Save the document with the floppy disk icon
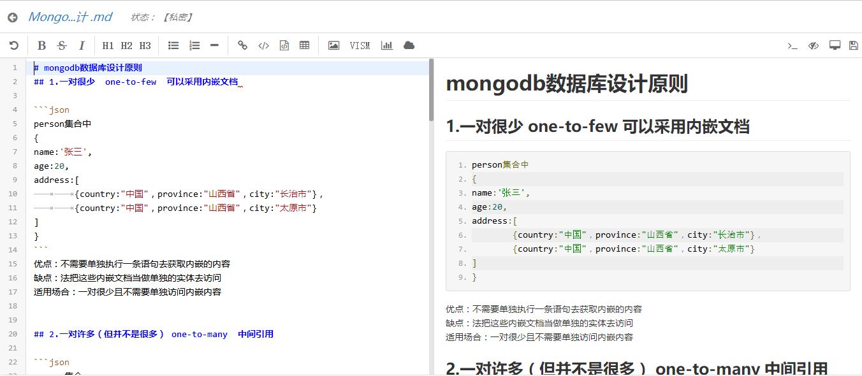Viewport: 862px width, 376px height. click(854, 45)
